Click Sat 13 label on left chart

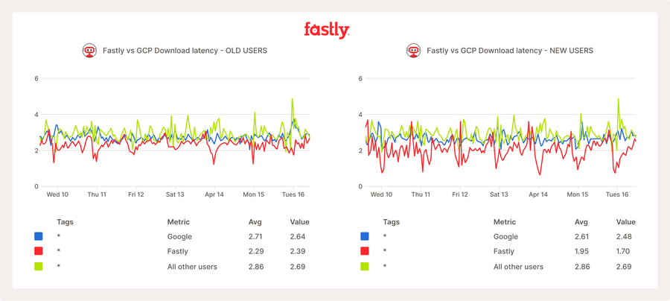[175, 194]
